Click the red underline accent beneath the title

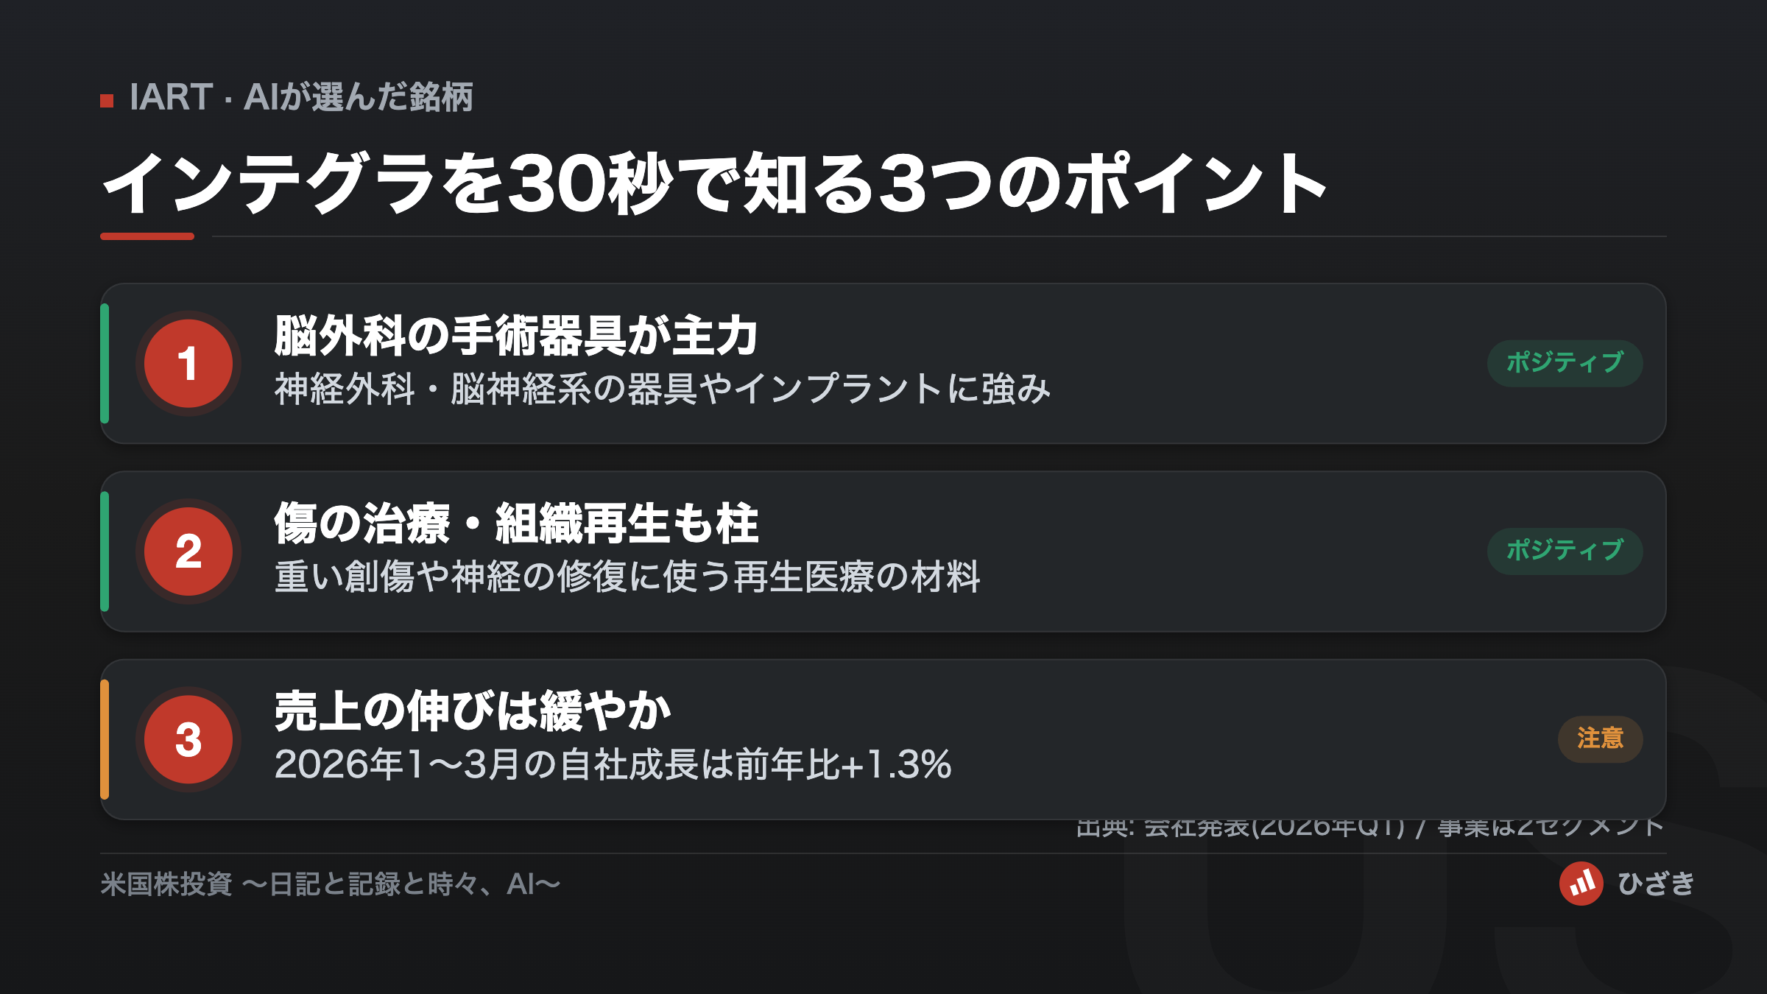(x=147, y=236)
